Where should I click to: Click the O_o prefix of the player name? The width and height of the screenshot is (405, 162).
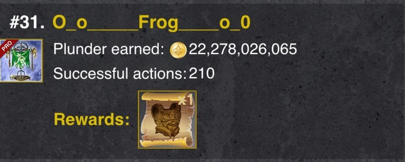coord(70,23)
